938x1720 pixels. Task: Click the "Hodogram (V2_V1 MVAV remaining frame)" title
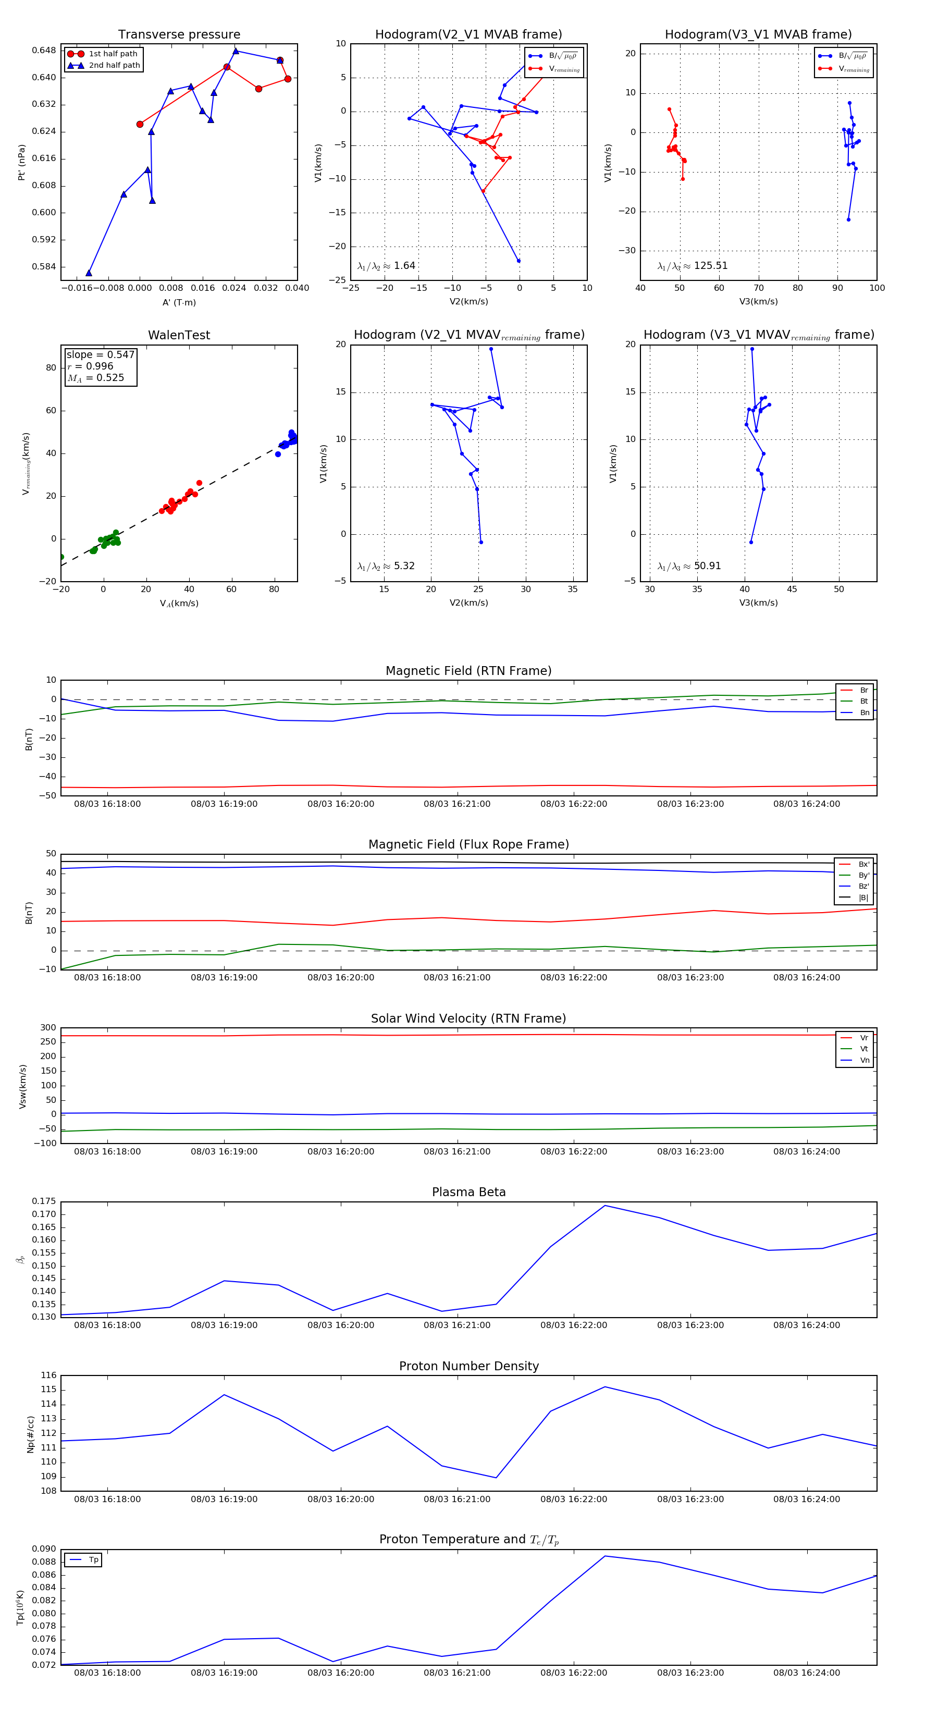tap(468, 335)
